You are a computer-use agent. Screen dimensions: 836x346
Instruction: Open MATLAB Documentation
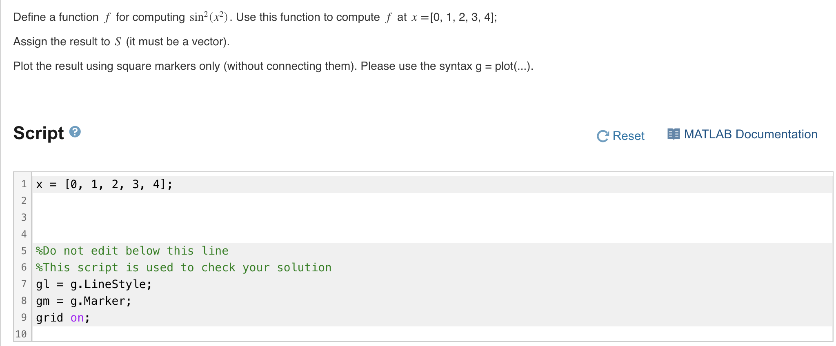[x=750, y=134]
